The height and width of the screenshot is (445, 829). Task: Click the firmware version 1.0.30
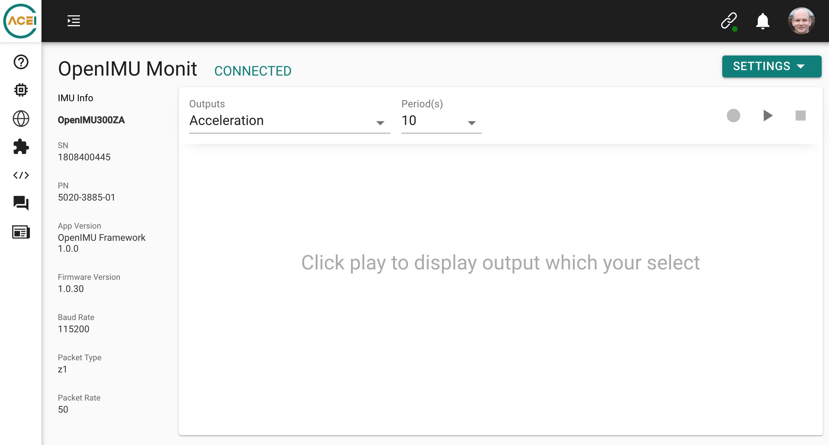pos(70,289)
